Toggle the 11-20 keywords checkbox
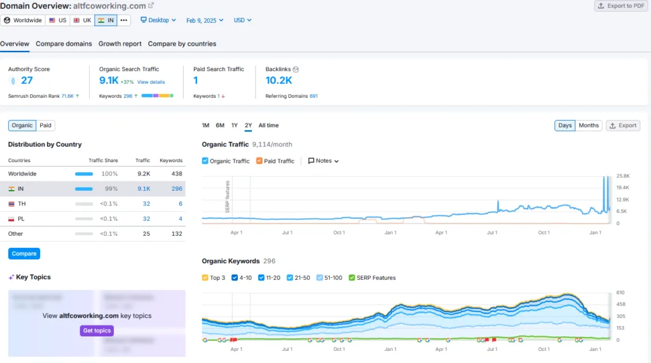The image size is (651, 363). [261, 277]
